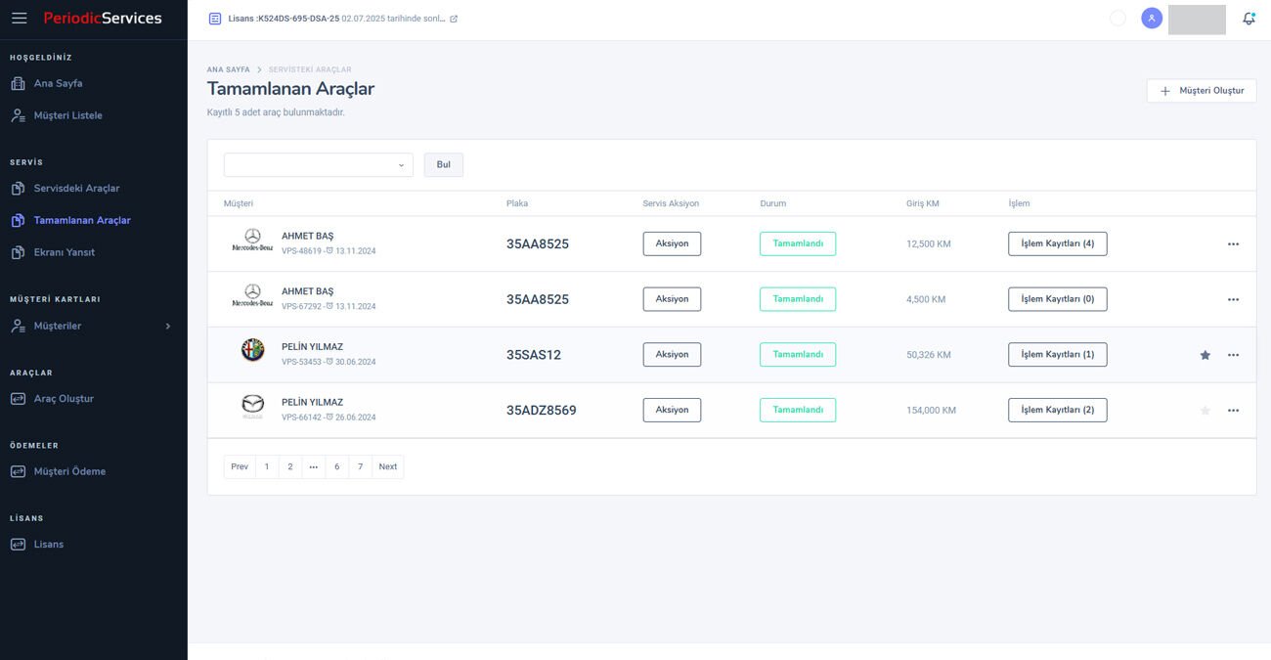Open three-dot menu for 12,500 KM row

point(1233,244)
